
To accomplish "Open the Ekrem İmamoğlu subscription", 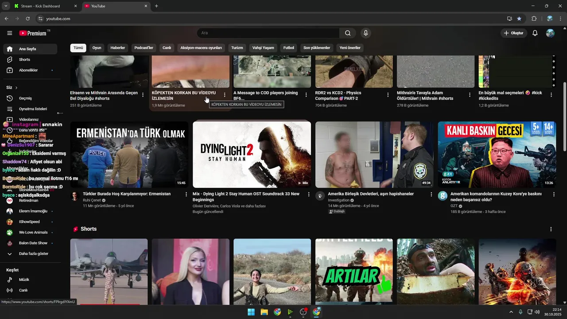I will click(x=30, y=211).
